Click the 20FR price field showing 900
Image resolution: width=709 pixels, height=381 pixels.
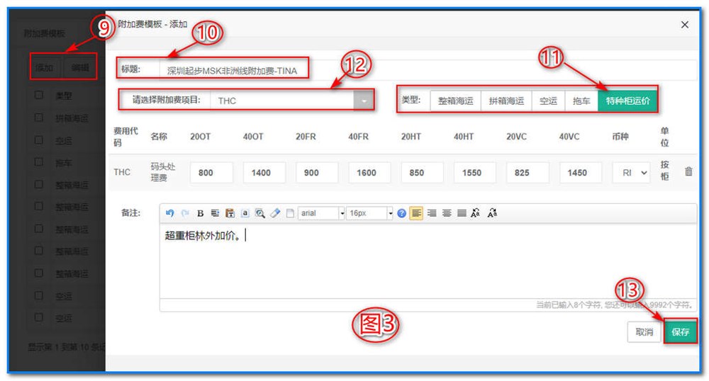pyautogui.click(x=317, y=173)
